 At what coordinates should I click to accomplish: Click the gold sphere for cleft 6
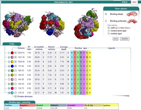tap(12, 75)
